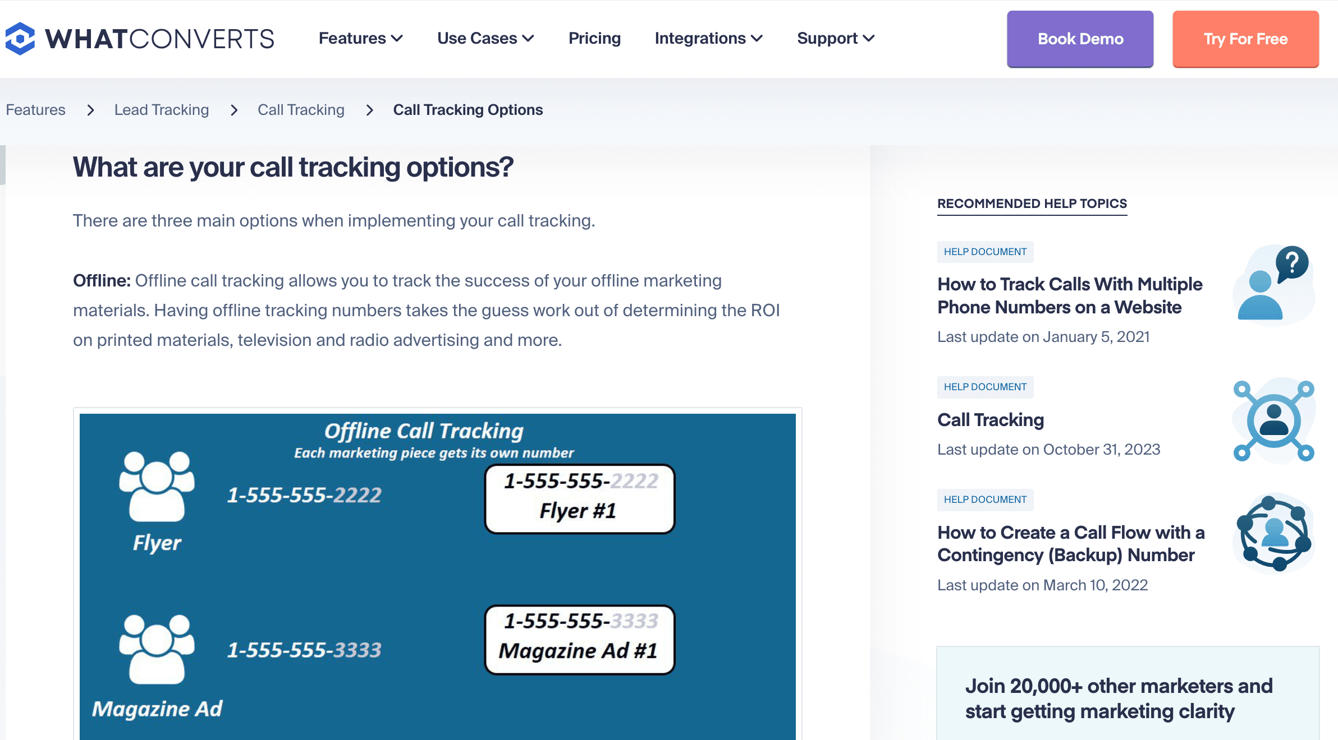Select Pricing in the top navigation
The height and width of the screenshot is (740, 1338).
coord(594,38)
